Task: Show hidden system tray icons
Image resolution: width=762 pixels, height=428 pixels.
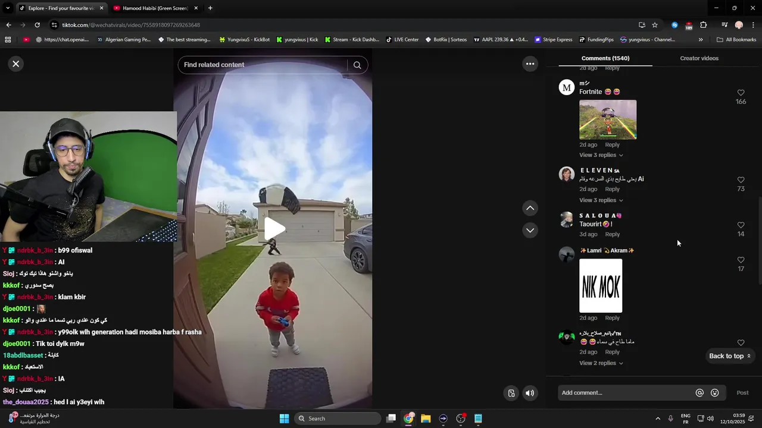Action: [658, 418]
